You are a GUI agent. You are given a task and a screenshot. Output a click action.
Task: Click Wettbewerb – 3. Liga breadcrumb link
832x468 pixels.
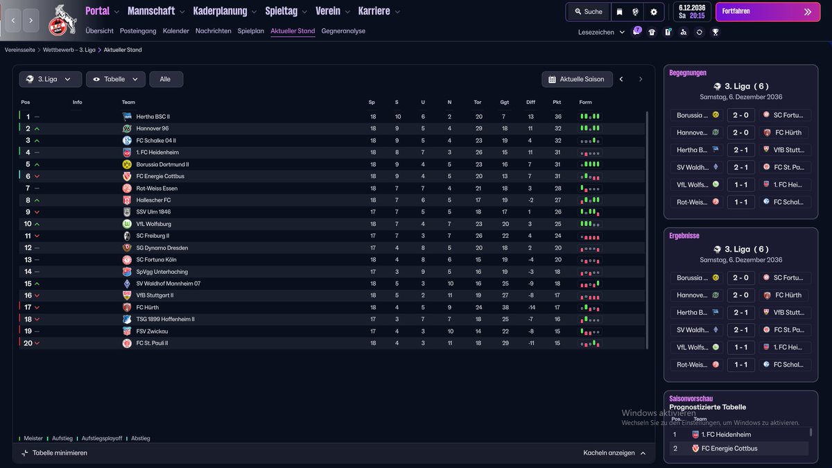click(69, 50)
